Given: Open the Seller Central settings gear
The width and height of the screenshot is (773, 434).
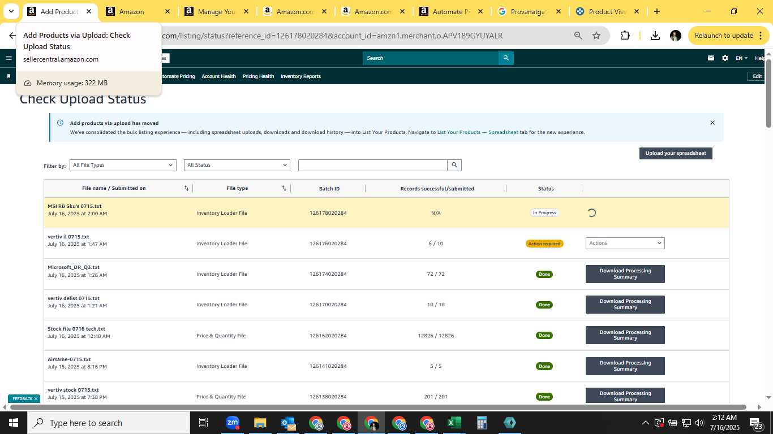Looking at the screenshot, I should click(x=725, y=58).
